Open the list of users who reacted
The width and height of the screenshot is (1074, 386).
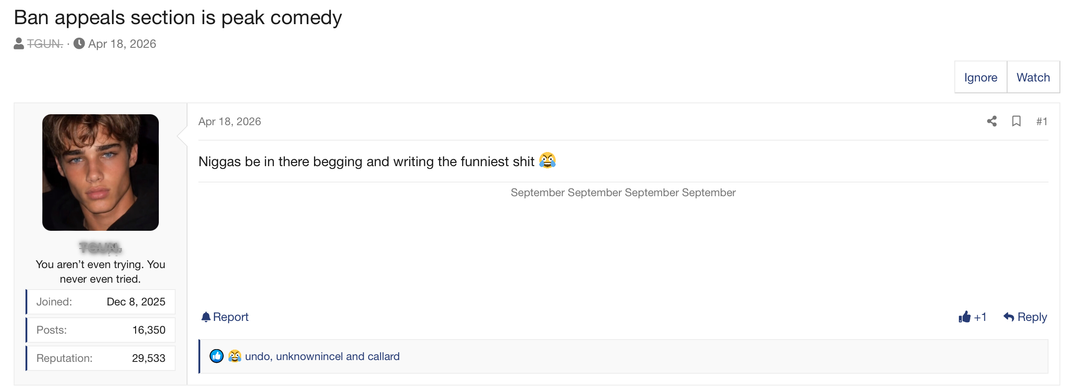[x=322, y=356]
